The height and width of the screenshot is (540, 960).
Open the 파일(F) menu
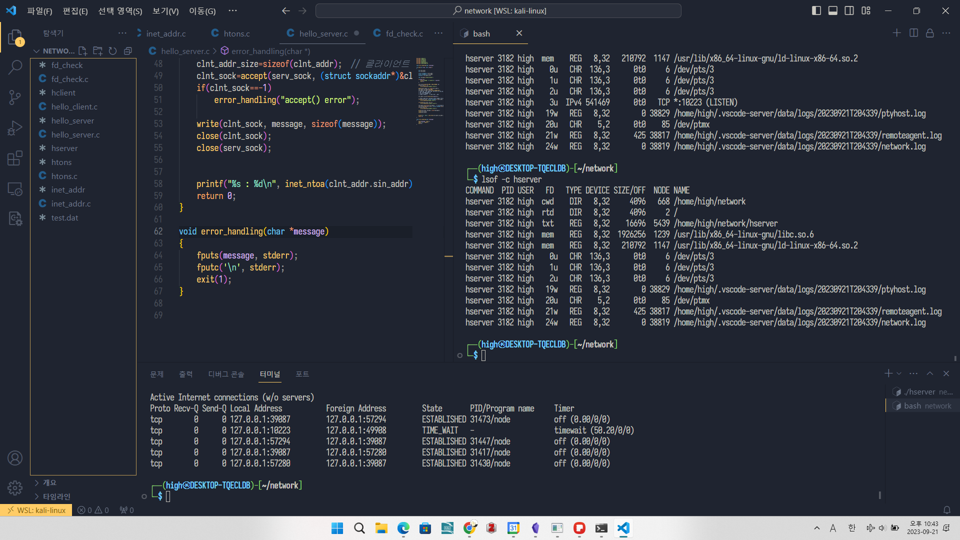(x=39, y=11)
